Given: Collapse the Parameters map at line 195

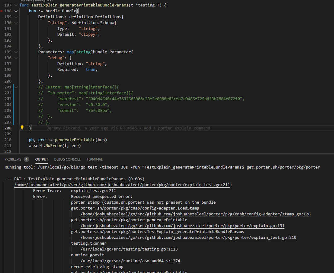Looking at the screenshot, I should click(x=16, y=52).
